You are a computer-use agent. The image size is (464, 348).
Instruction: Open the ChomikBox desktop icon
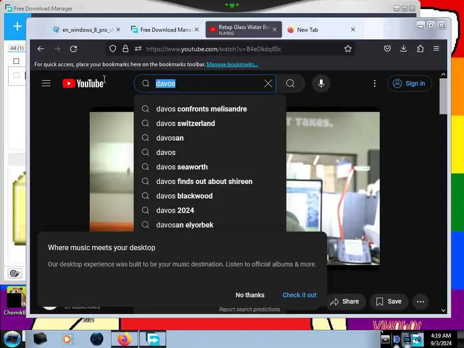15,300
